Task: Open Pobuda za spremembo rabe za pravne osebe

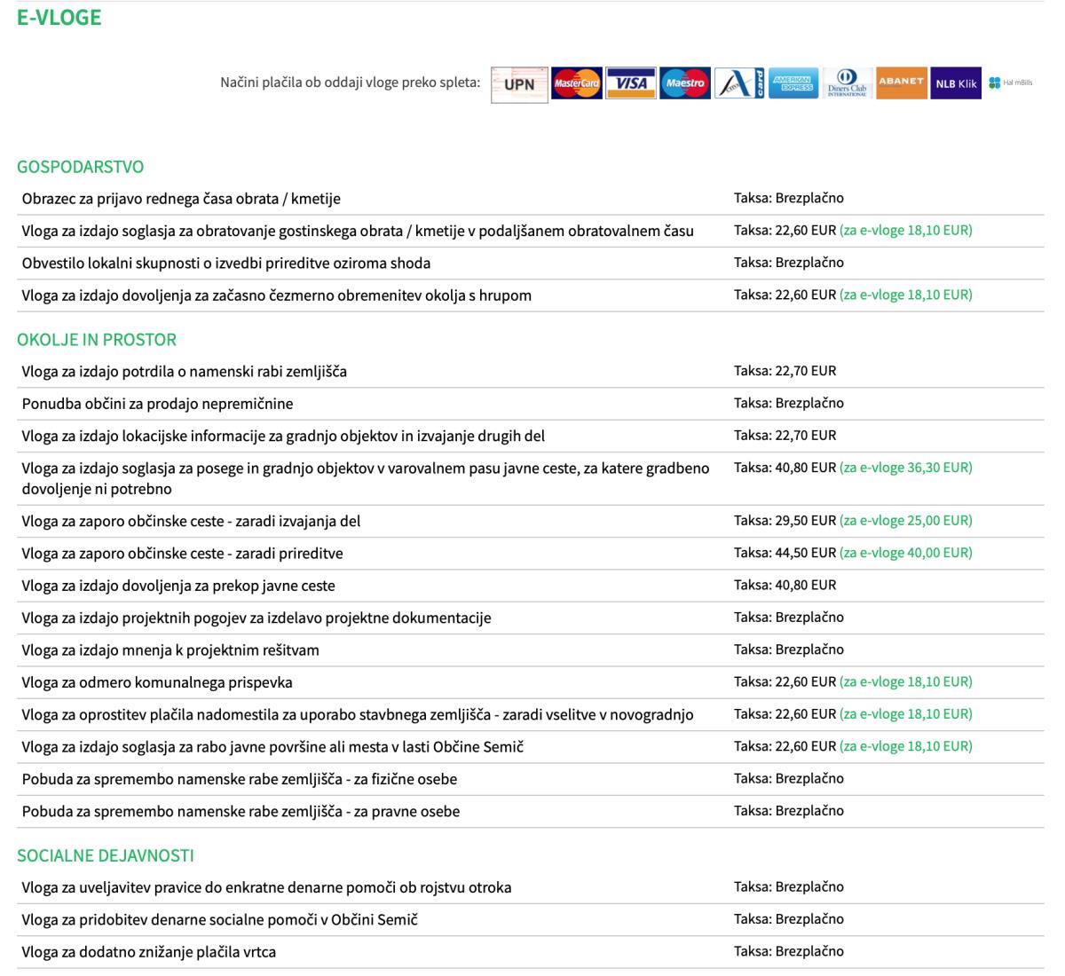Action: [x=241, y=812]
